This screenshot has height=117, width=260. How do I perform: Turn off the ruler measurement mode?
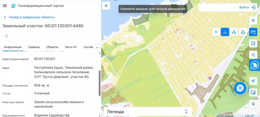[253, 32]
